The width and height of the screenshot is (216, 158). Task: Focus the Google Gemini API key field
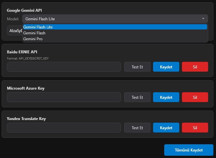[x=14, y=31]
